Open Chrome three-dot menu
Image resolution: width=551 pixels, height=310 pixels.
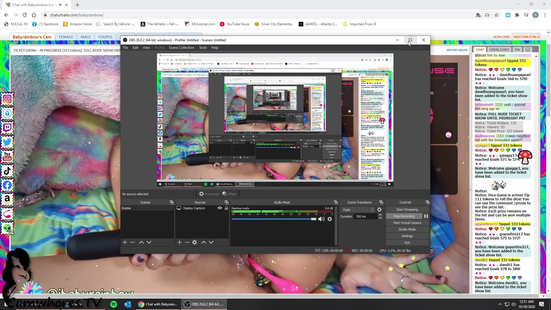(545, 15)
